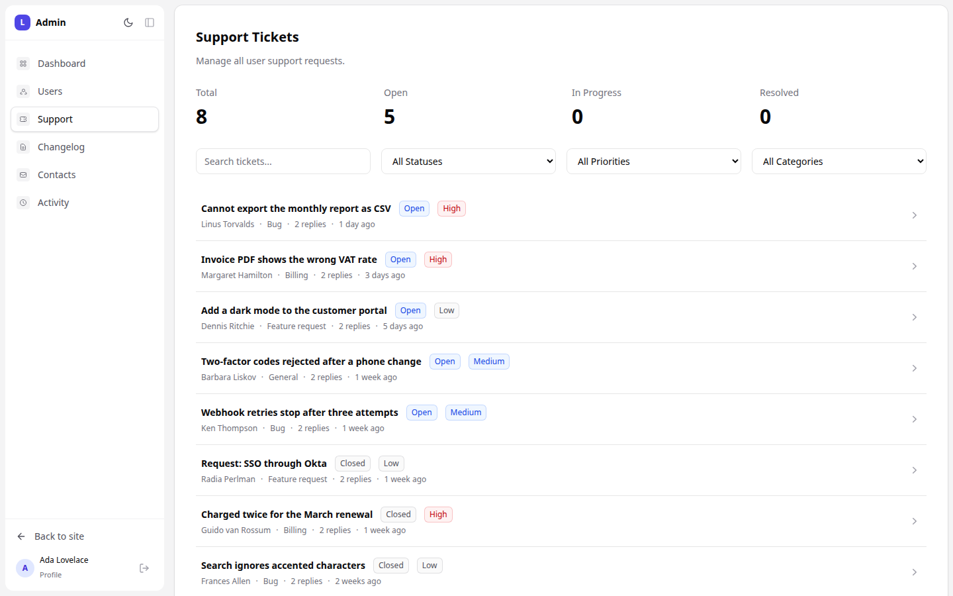Click the Total tickets count 8
The height and width of the screenshot is (596, 953).
pos(202,117)
